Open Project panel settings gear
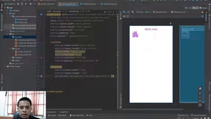Viewport: 211px width, 119px height. pos(31,4)
